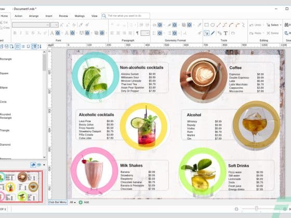Toggle Bold formatting
Image resolution: width=291 pixels, height=218 pixels.
click(15, 33)
